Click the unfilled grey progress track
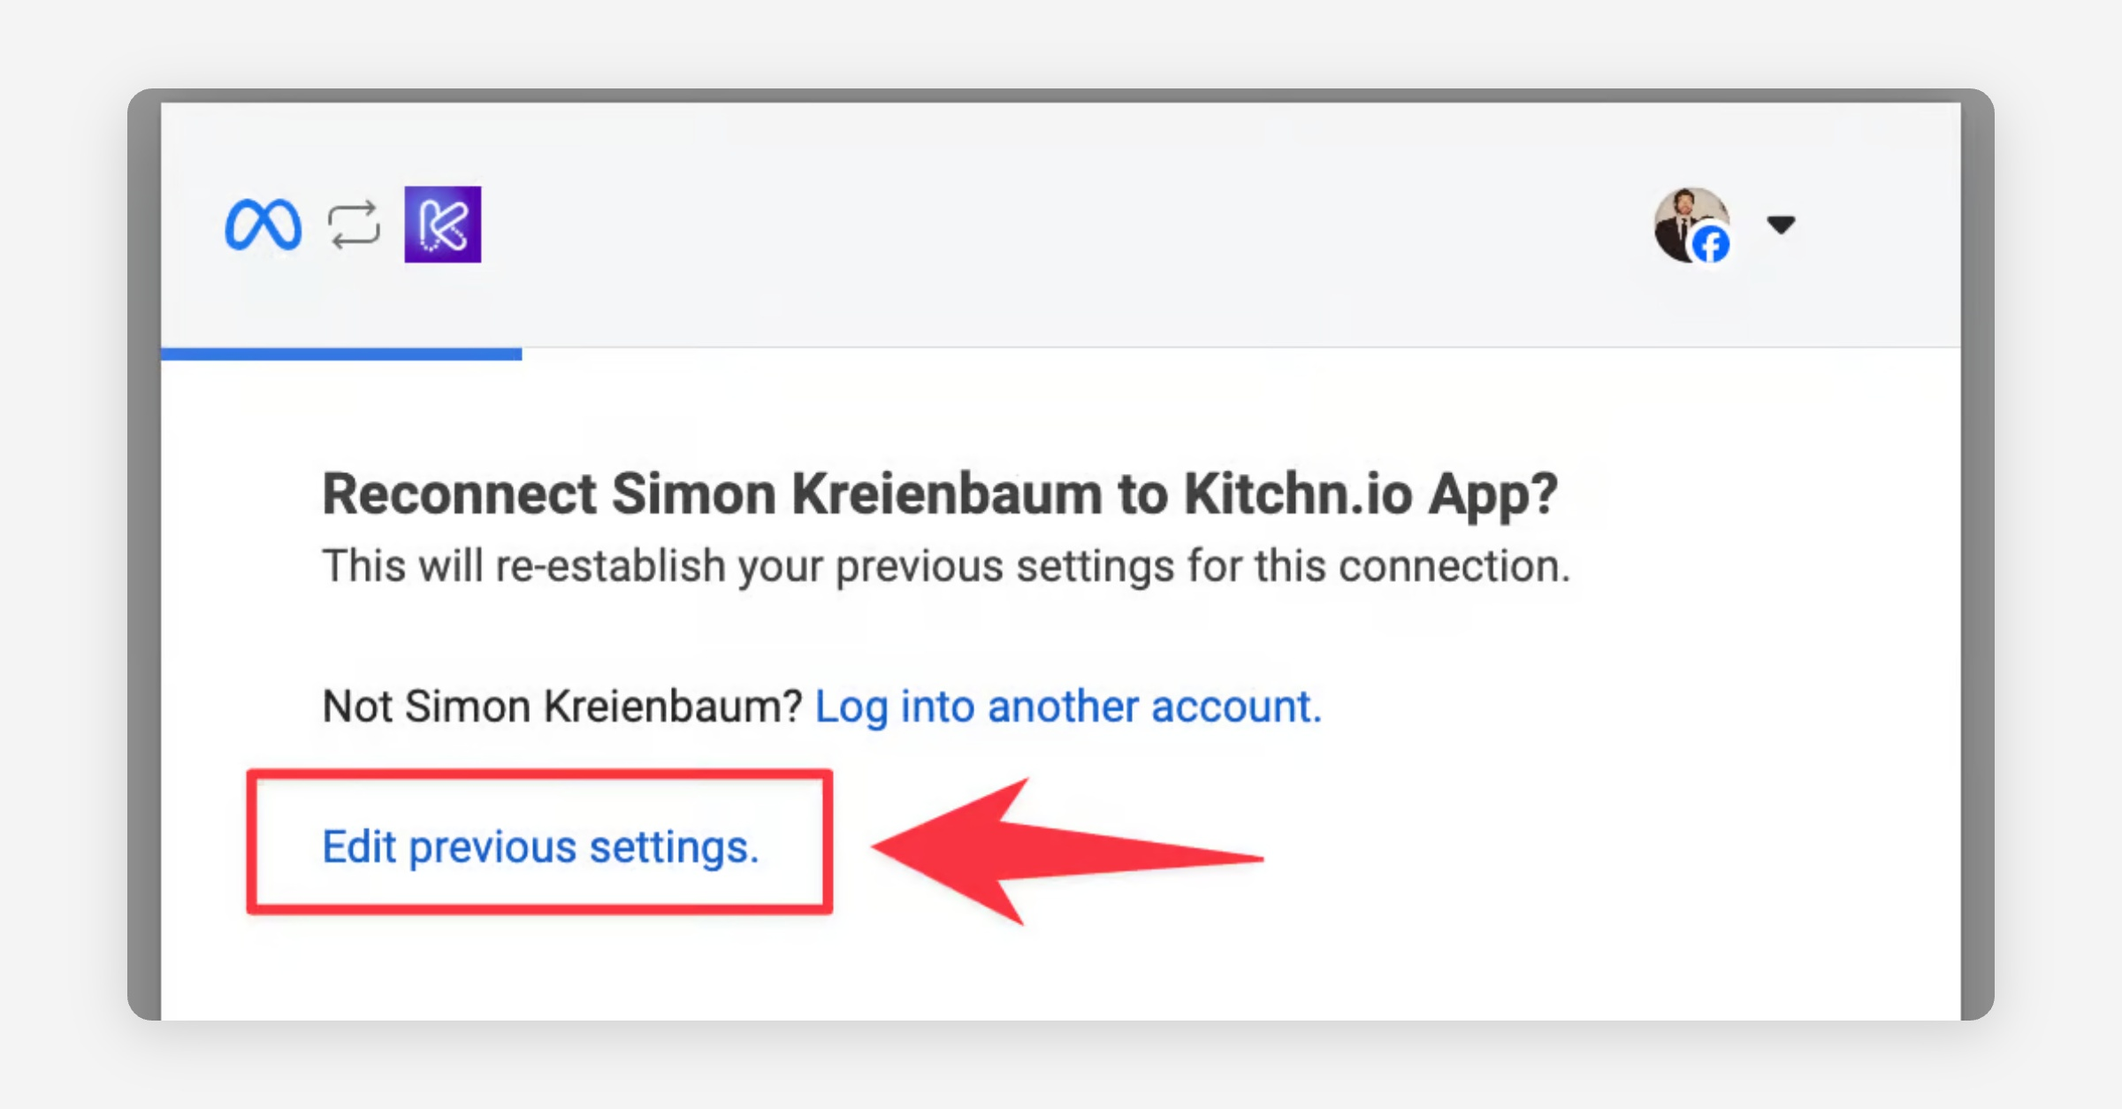Screen dimensions: 2122x1109 pyautogui.click(x=1238, y=349)
